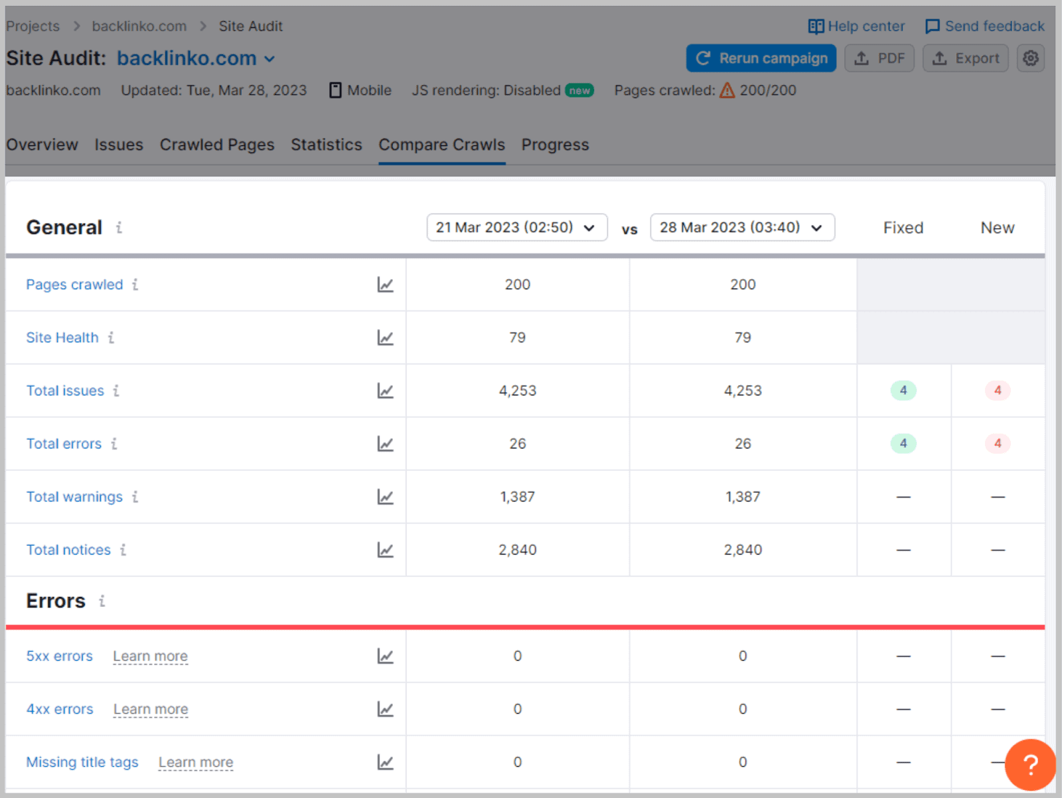Show info tooltip for Total warnings

pyautogui.click(x=135, y=497)
